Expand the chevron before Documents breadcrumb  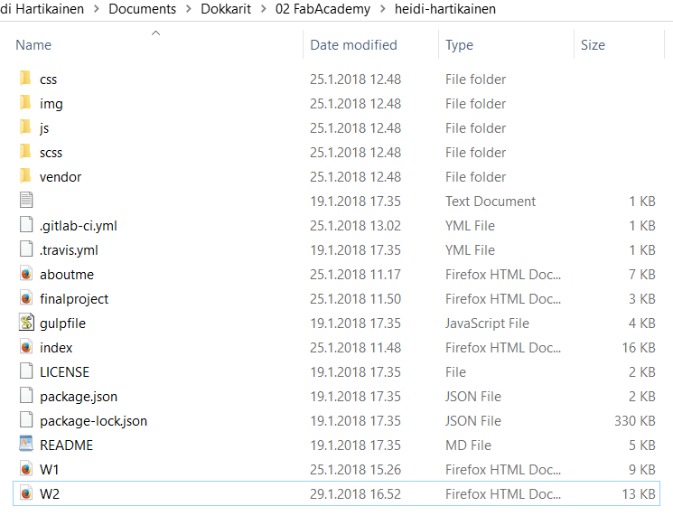(96, 9)
